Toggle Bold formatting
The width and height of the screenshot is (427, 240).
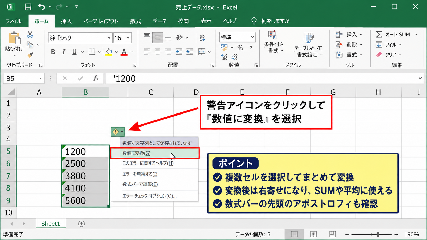(x=53, y=52)
